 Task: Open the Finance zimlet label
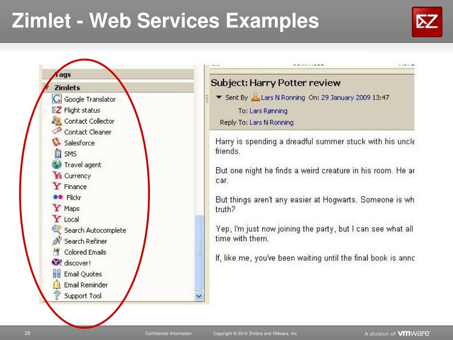75,187
